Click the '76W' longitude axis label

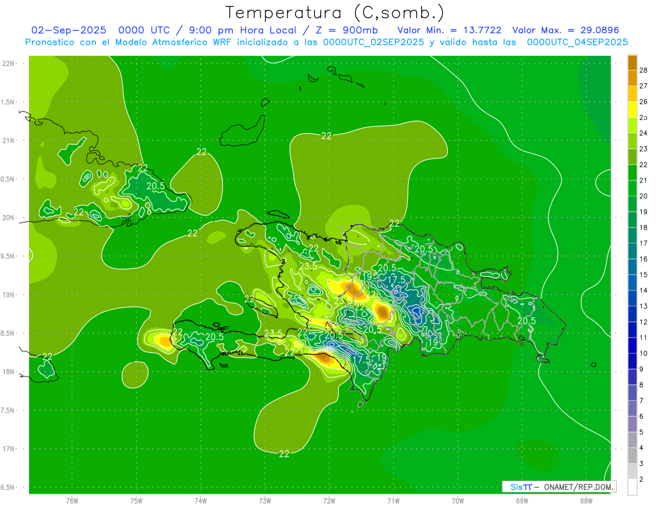[x=72, y=501]
